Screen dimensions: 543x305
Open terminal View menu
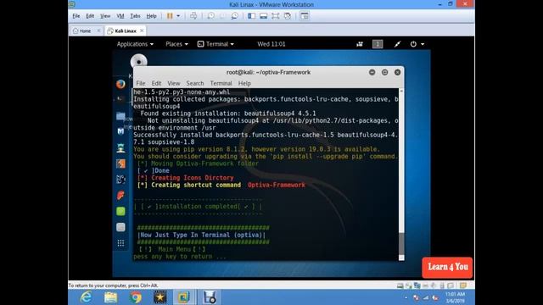(x=173, y=83)
